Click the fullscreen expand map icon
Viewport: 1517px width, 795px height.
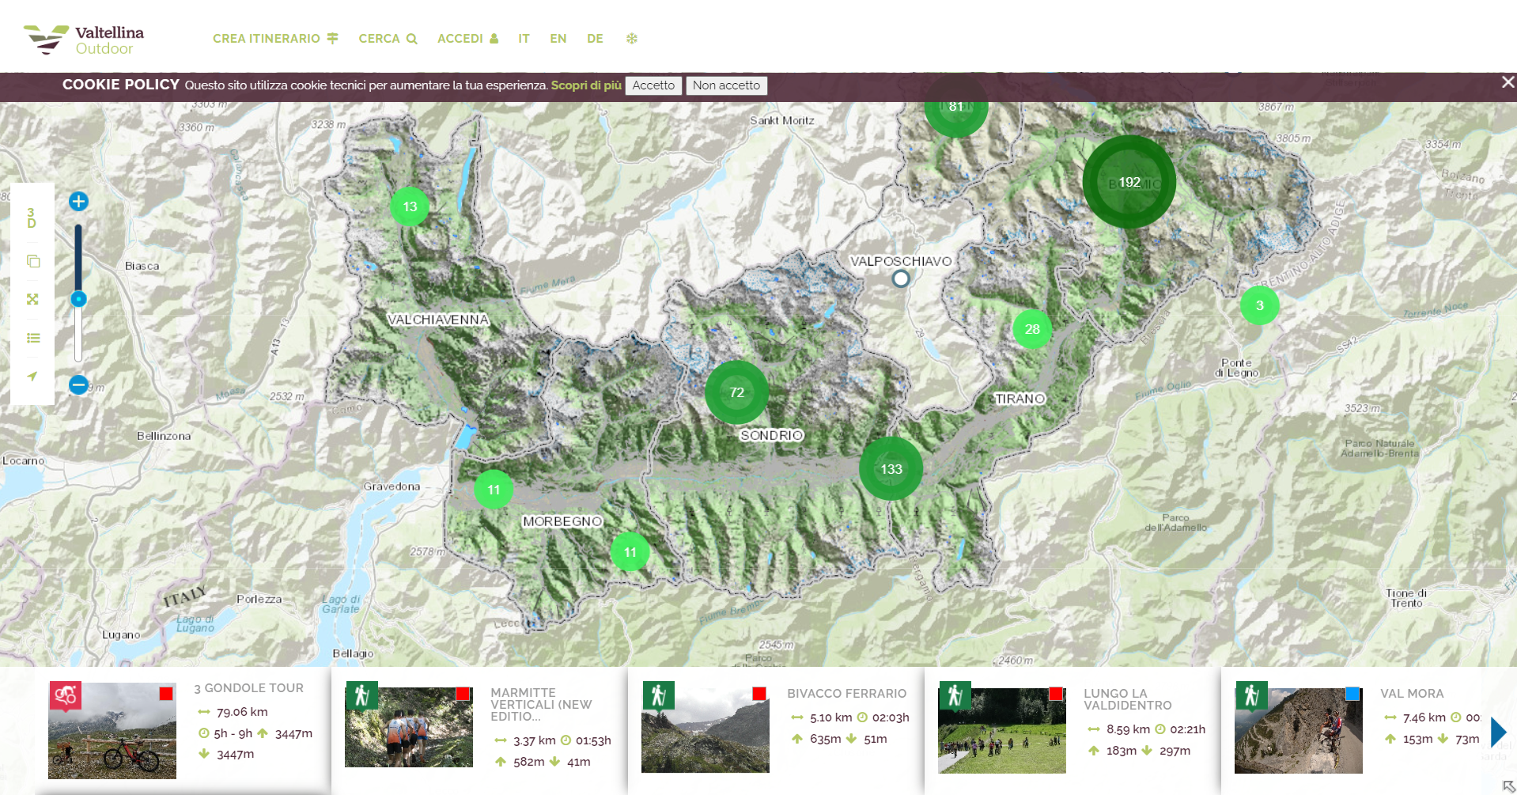click(x=32, y=299)
